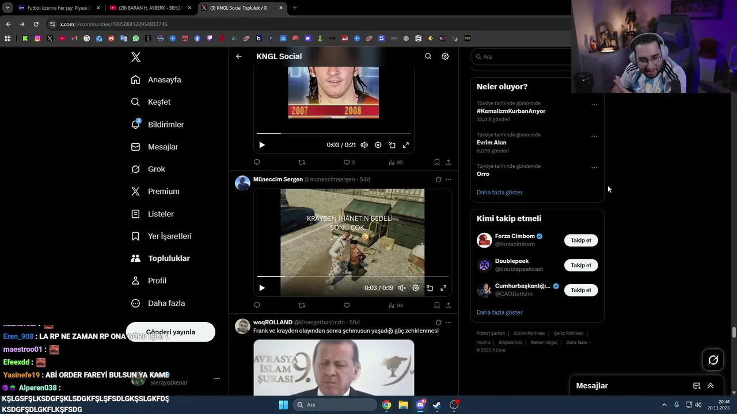
Task: Open File Explorer from the taskbar
Action: [x=403, y=405]
